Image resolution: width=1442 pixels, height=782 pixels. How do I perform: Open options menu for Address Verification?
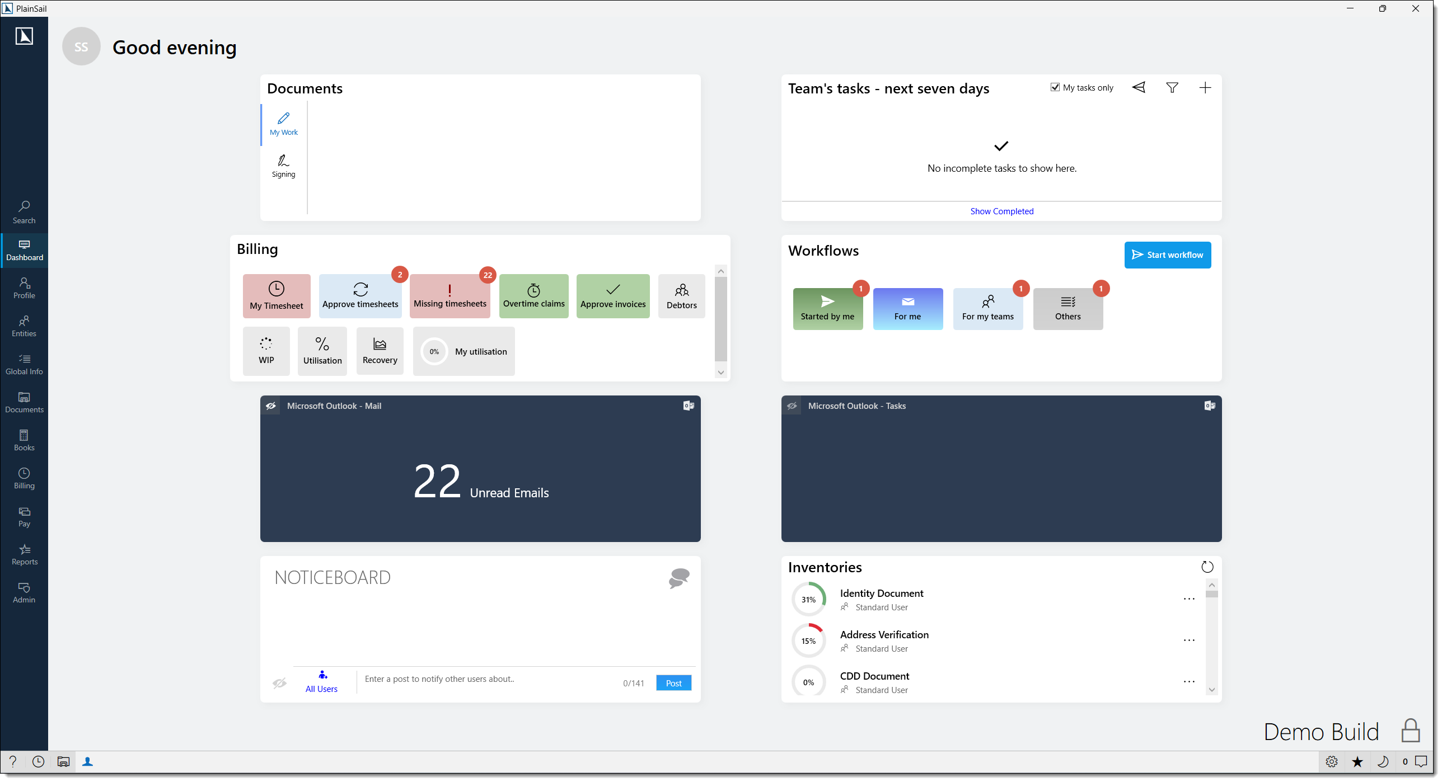(1188, 640)
